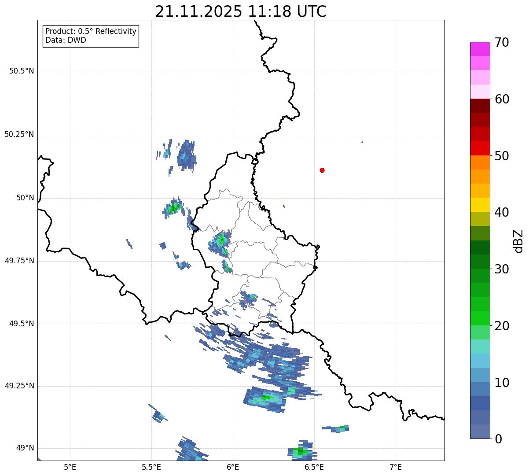Pick the light cyan-blue swatch above 10

point(480,361)
